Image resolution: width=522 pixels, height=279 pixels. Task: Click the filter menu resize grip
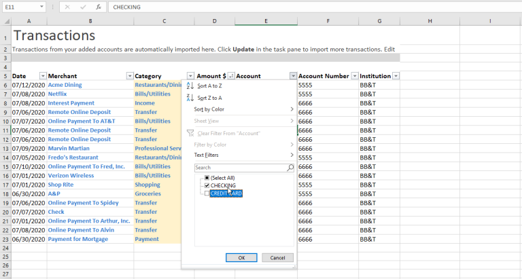[294, 267]
